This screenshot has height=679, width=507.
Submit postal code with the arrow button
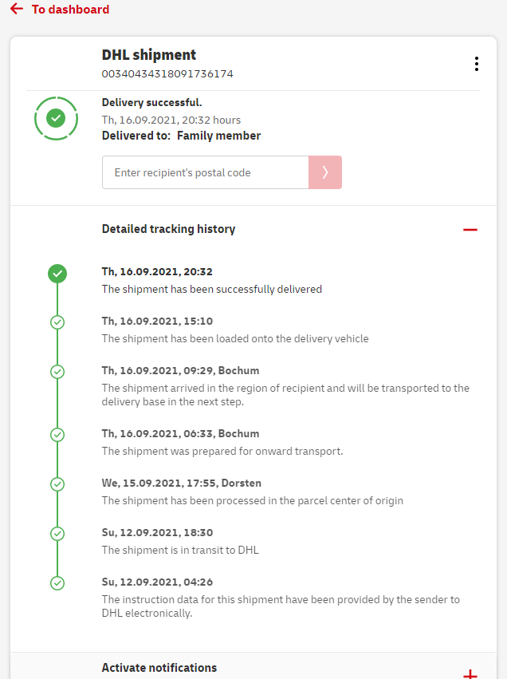coord(324,172)
